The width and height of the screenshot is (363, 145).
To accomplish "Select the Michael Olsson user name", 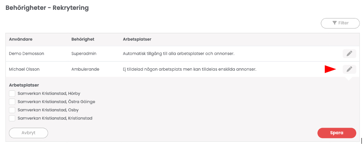I will 24,69.
